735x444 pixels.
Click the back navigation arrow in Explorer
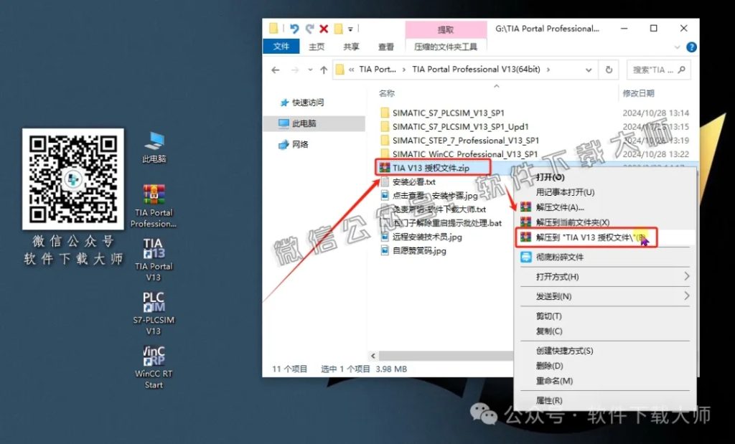click(x=275, y=70)
